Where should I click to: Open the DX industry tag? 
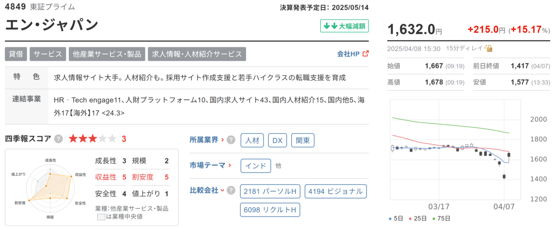click(x=277, y=140)
